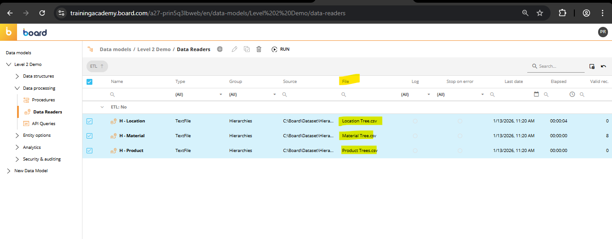Click browser back arrow
Screen dimensions: 612x239
[10, 13]
